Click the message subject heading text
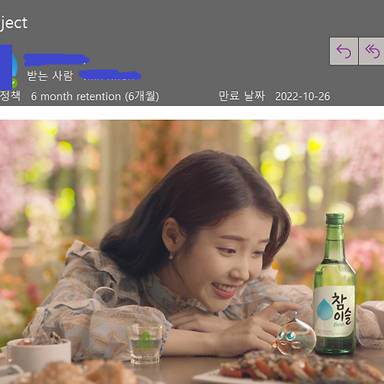This screenshot has width=384, height=384. (13, 23)
